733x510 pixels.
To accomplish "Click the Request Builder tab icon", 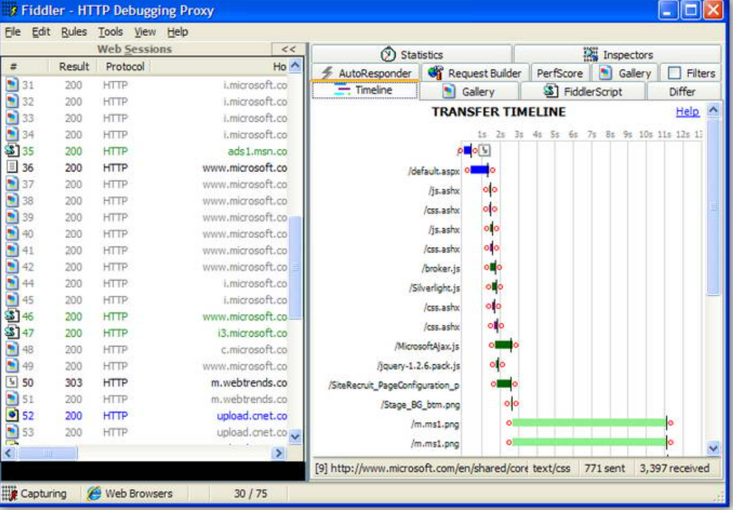I will point(435,73).
